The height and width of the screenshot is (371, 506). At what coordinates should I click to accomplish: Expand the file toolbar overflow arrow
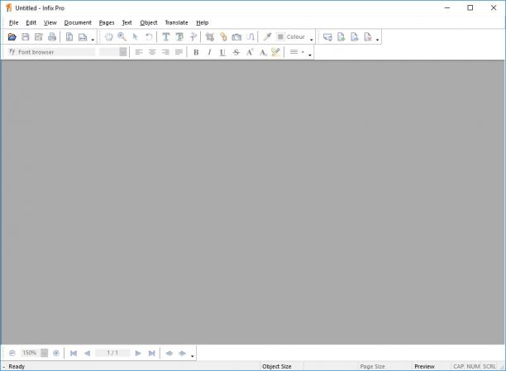93,40
